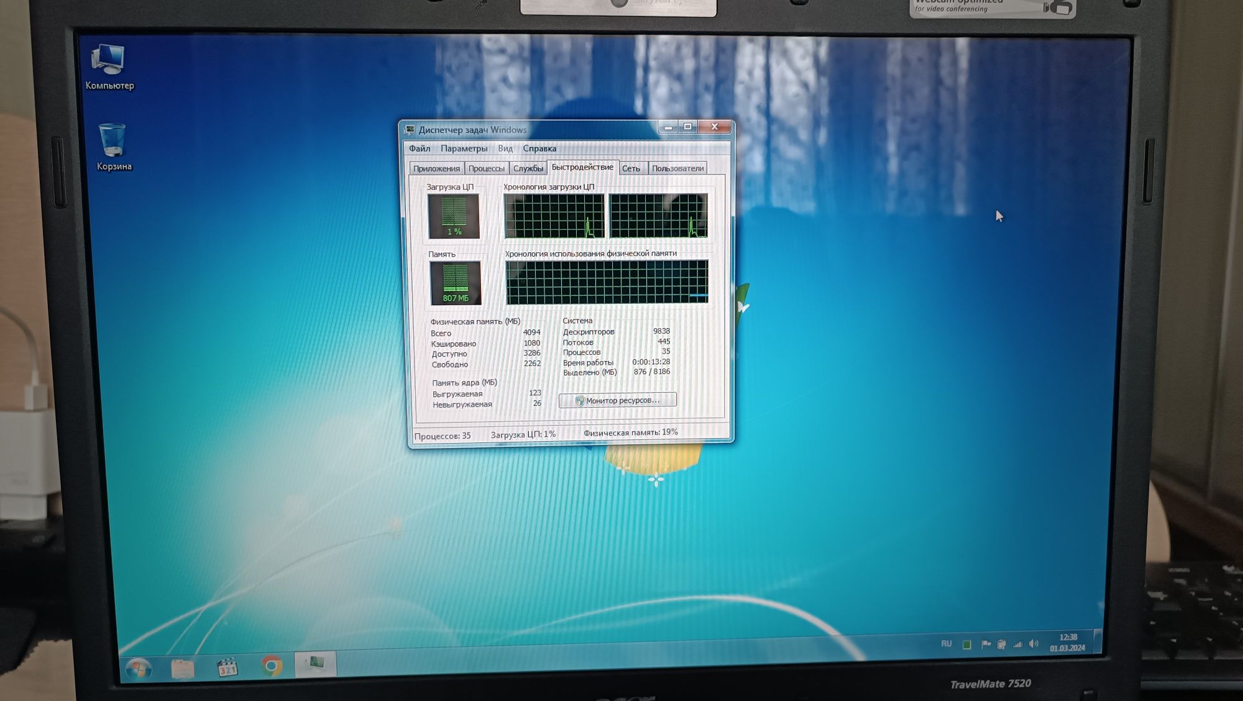1243x701 pixels.
Task: Click the Свободно value 2262
Action: click(x=532, y=364)
